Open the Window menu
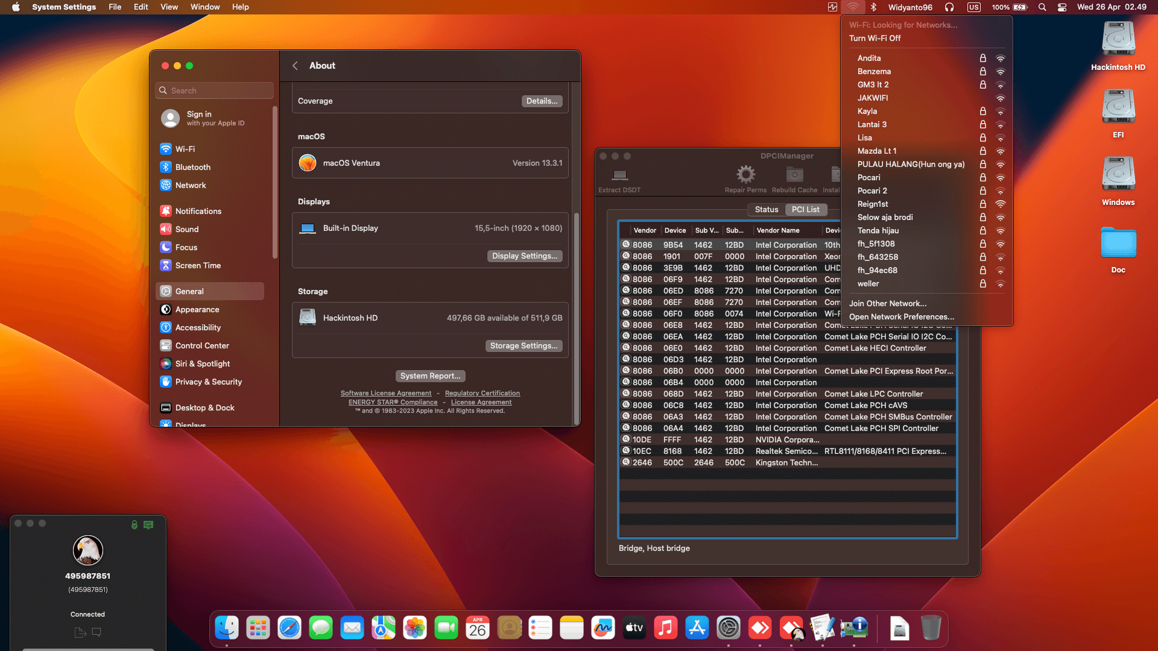This screenshot has height=651, width=1158. point(205,7)
